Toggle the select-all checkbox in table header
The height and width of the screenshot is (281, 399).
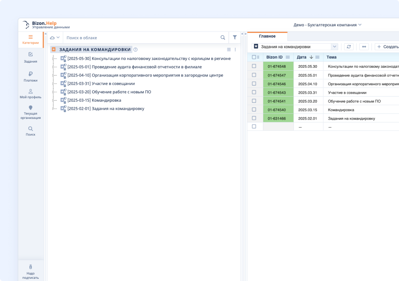pyautogui.click(x=254, y=57)
